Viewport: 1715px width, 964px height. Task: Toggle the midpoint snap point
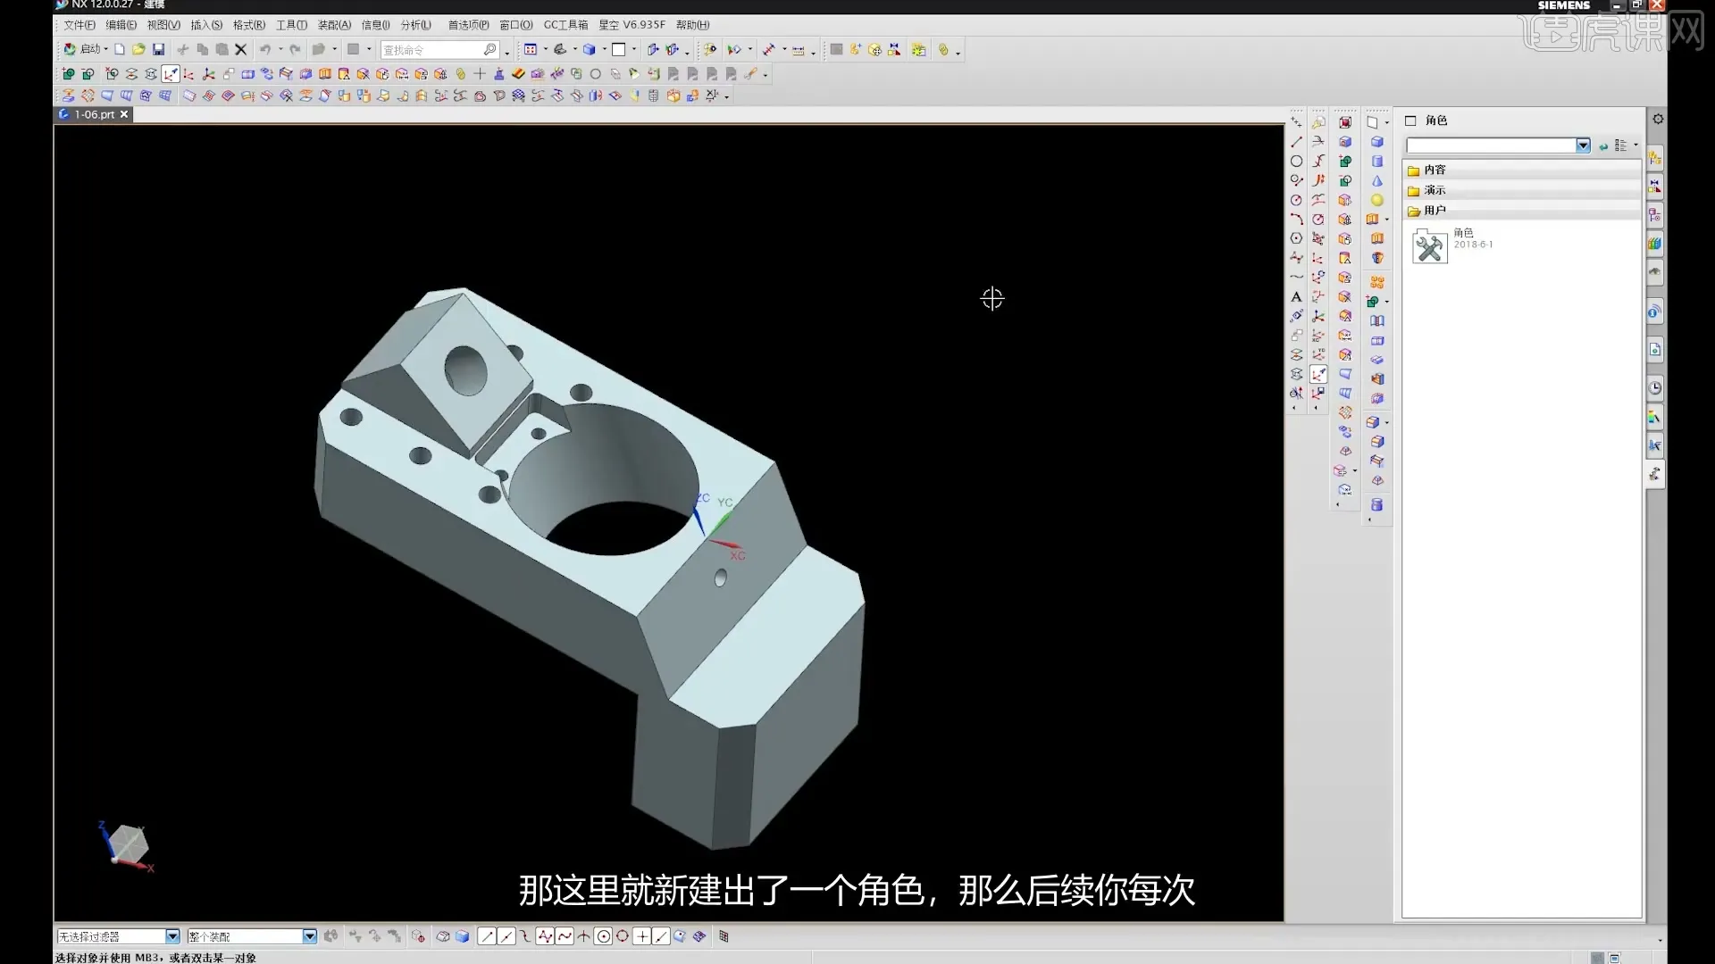(506, 936)
